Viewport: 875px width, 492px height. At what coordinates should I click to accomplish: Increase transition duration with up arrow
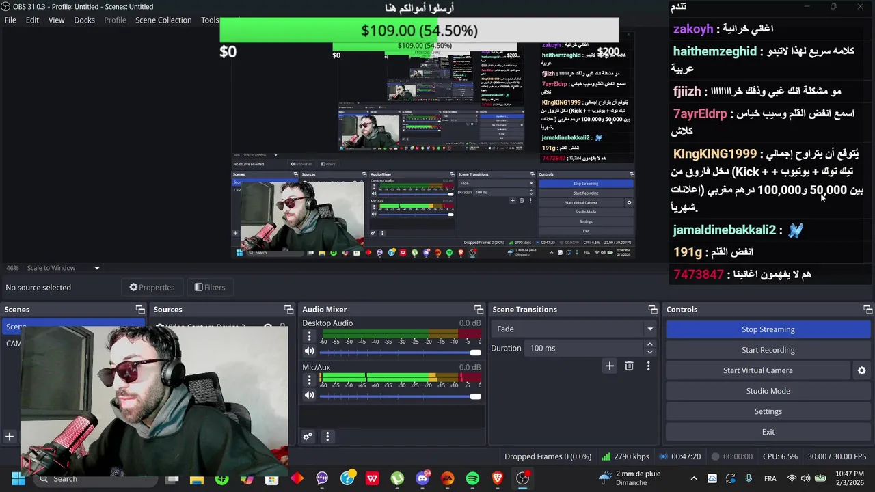tap(650, 345)
